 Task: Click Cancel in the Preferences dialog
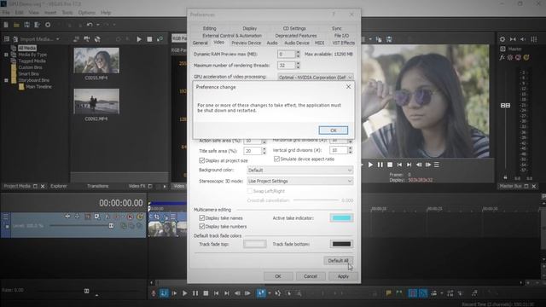(x=311, y=276)
